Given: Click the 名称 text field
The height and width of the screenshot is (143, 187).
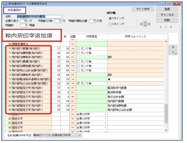Looking at the screenshot, I should point(31,16).
